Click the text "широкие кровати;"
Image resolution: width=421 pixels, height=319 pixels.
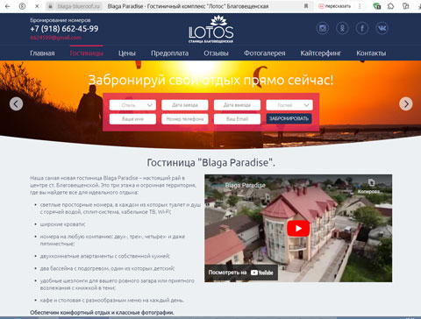click(x=62, y=224)
